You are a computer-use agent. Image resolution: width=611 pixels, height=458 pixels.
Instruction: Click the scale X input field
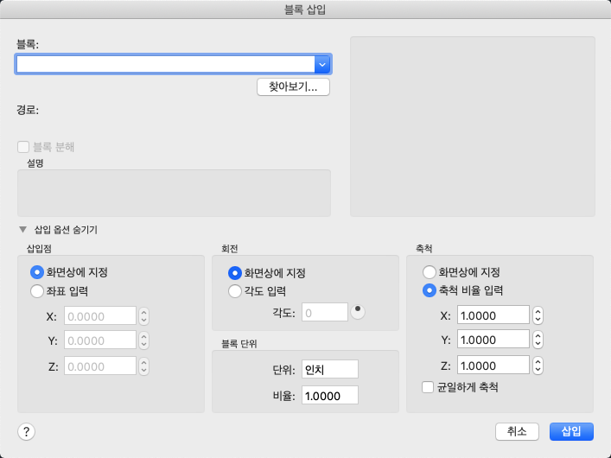tap(493, 315)
